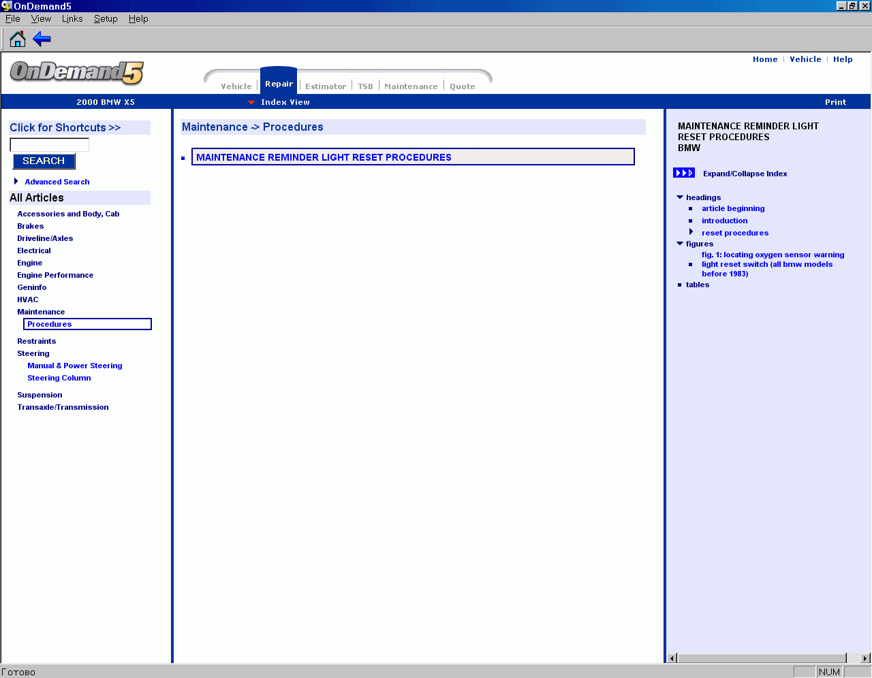Click the top-right Home link
872x678 pixels.
tap(765, 59)
